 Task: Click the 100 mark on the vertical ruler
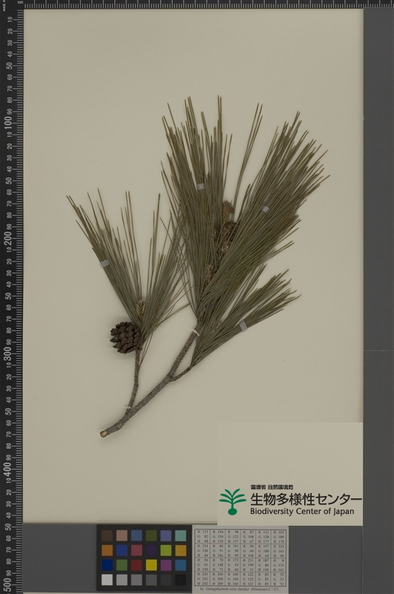(7, 123)
